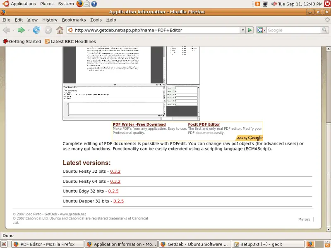
Task: Switch to PDF Editor - Mozilla Firefox window
Action: pos(48,244)
